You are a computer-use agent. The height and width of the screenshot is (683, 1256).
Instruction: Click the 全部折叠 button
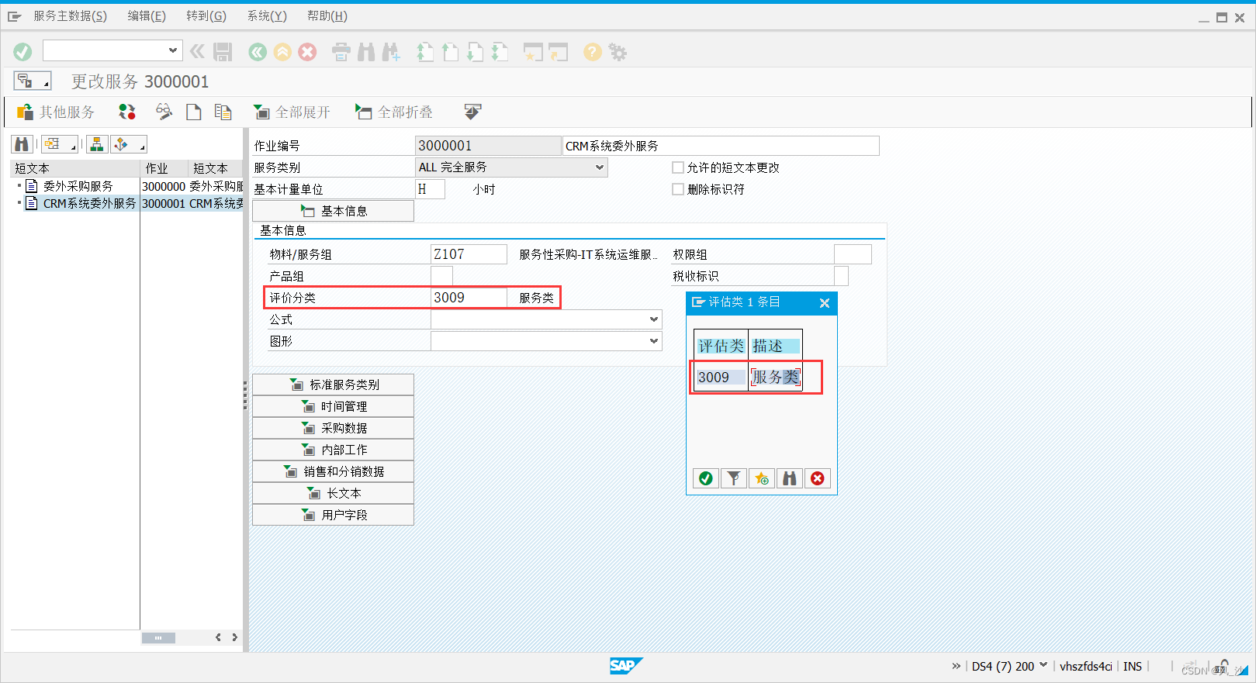pyautogui.click(x=394, y=112)
